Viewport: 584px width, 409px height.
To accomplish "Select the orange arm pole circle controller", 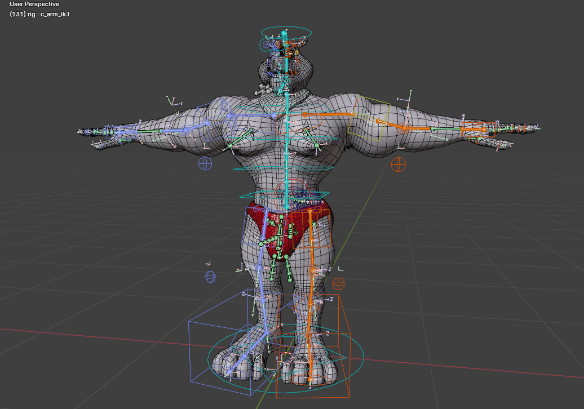I will [398, 164].
